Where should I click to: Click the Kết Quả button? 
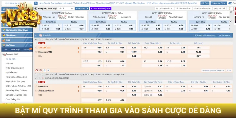tap(205, 3)
